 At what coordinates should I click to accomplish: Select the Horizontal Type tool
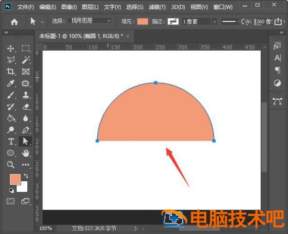pyautogui.click(x=11, y=142)
